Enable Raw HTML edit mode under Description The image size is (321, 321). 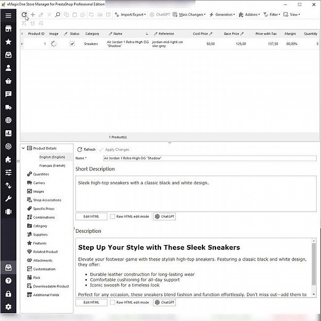tap(112, 302)
